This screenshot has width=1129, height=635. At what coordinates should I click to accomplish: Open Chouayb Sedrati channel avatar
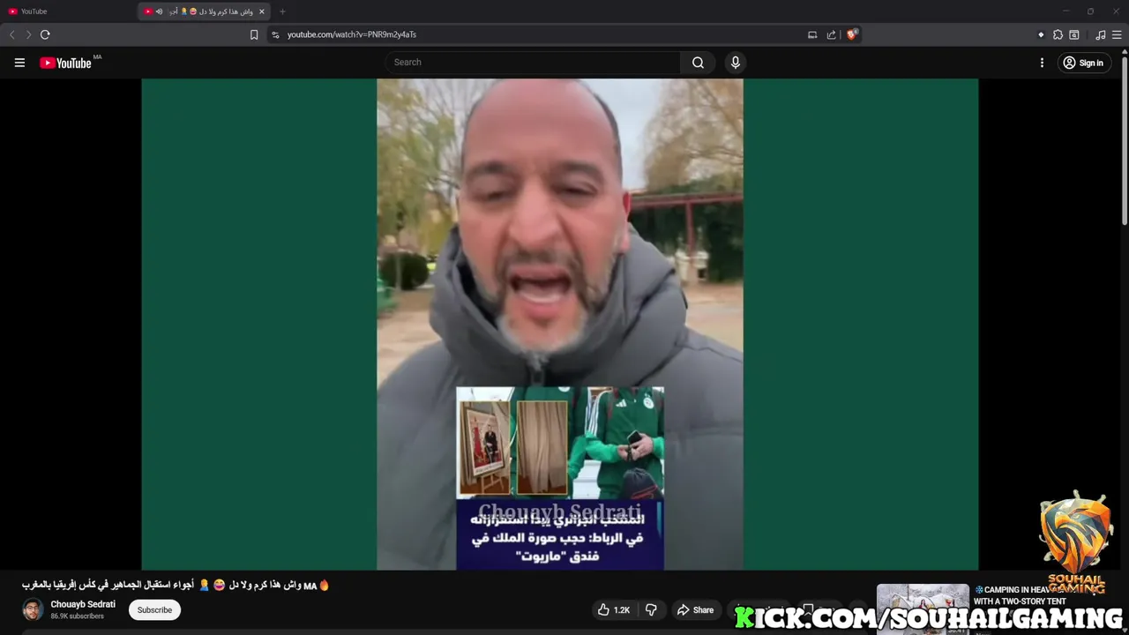coord(33,609)
